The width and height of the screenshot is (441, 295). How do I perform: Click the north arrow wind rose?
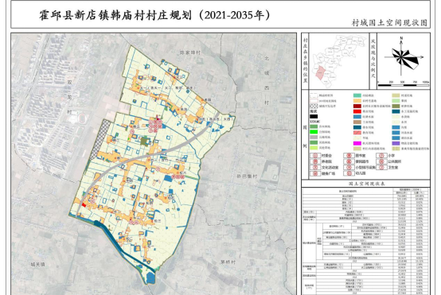click(404, 56)
